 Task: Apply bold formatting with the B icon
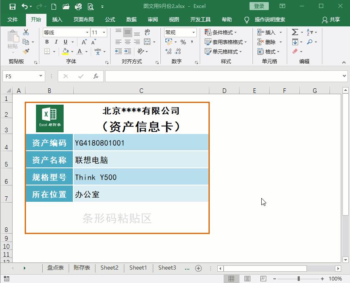point(47,42)
